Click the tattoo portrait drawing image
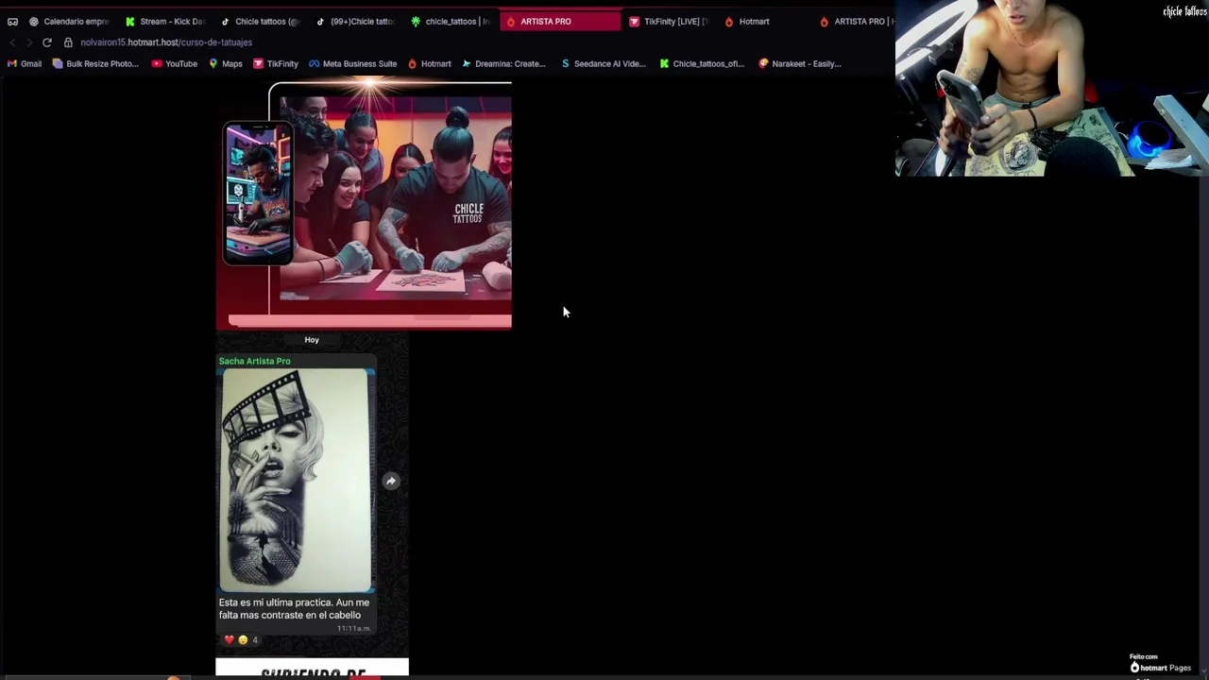The width and height of the screenshot is (1209, 680). click(x=296, y=480)
